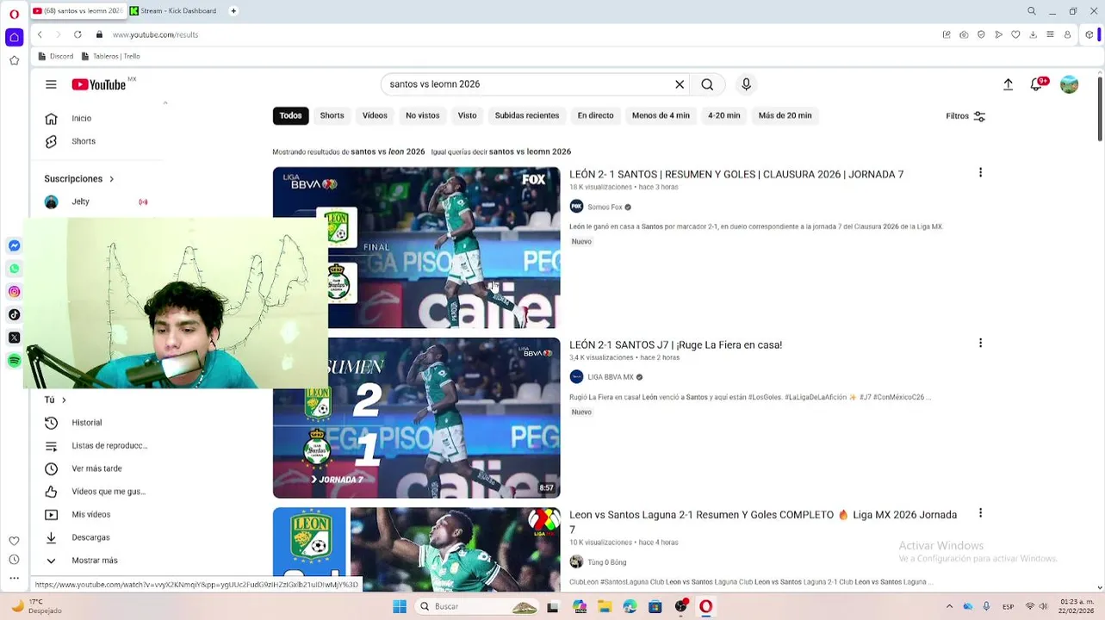This screenshot has height=620, width=1105.
Task: Go back in browser history
Action: point(40,34)
